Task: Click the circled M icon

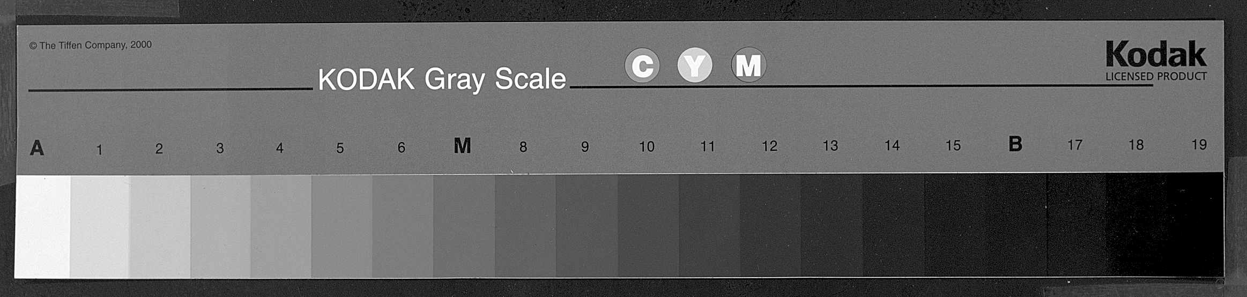Action: (748, 65)
